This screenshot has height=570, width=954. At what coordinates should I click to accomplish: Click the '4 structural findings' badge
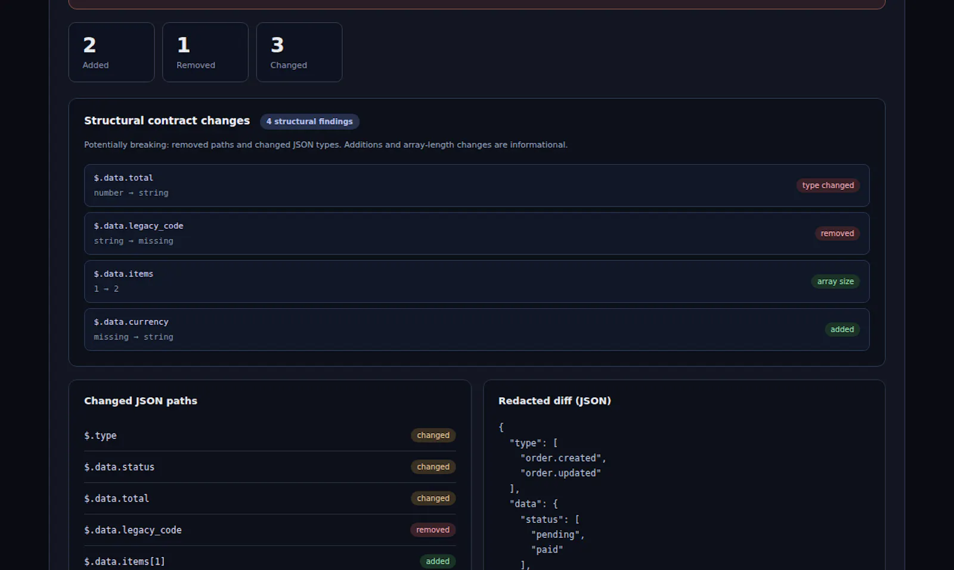pos(309,122)
